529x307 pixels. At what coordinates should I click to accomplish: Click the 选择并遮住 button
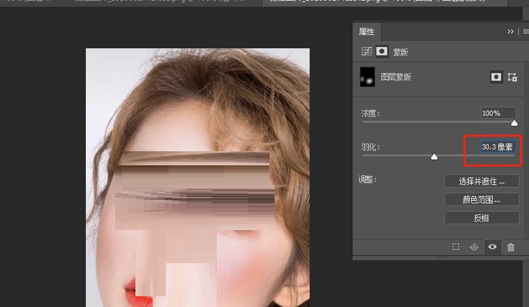481,181
